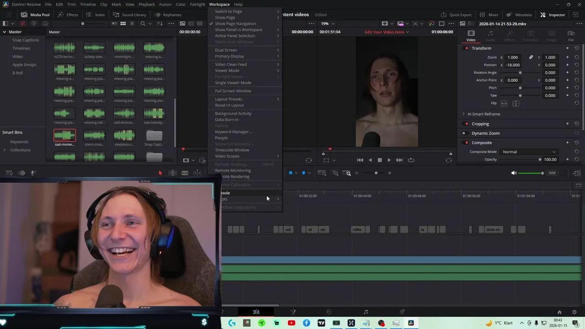Open project settings gear icon

574,312
